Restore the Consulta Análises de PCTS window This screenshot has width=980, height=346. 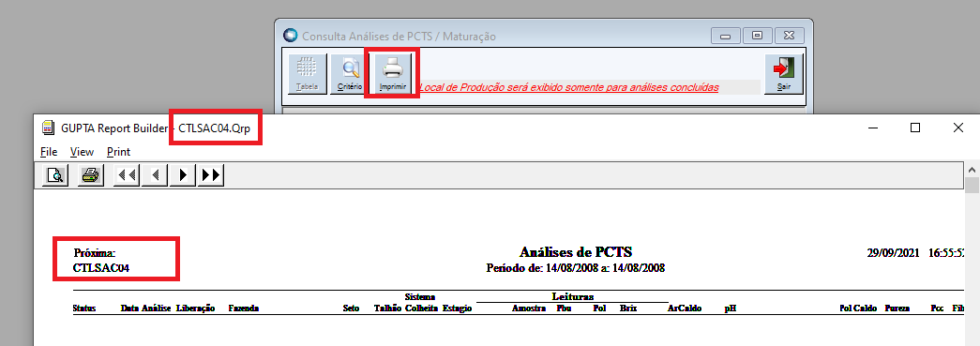758,37
